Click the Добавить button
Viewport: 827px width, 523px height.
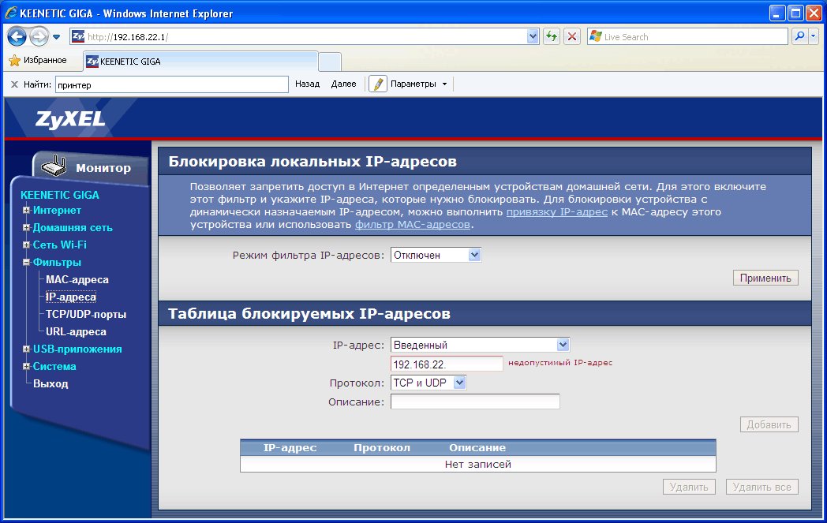point(769,424)
